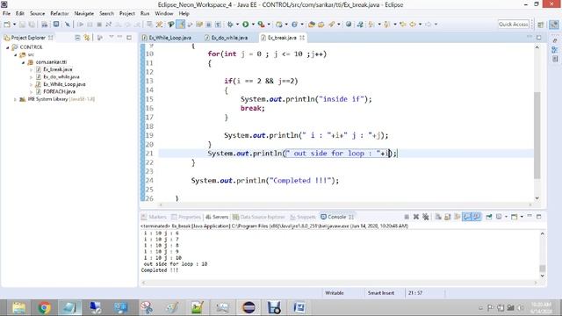The image size is (562, 316).
Task: Open the File menu
Action: (6, 13)
